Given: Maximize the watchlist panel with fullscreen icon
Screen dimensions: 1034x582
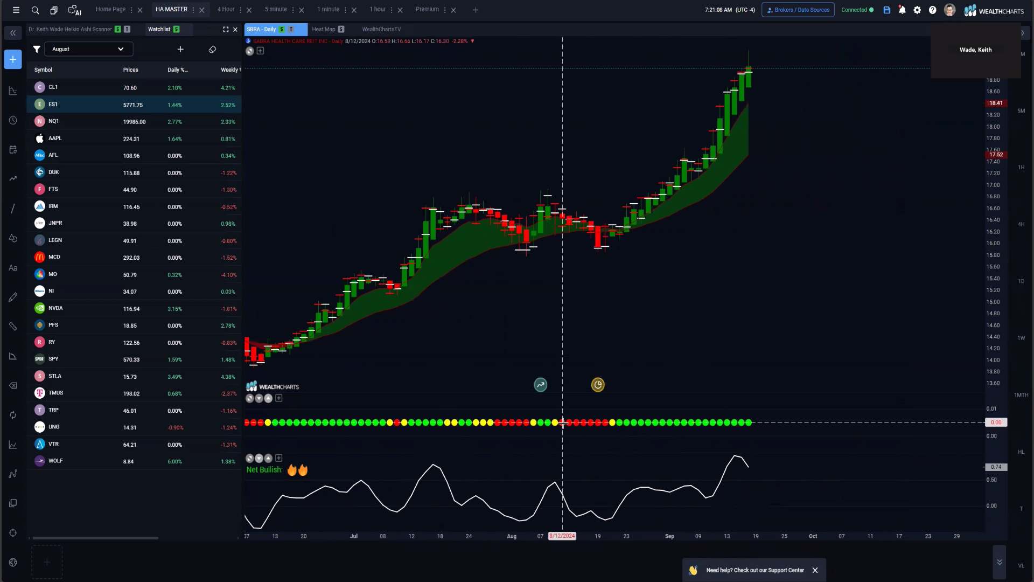Looking at the screenshot, I should (x=226, y=30).
